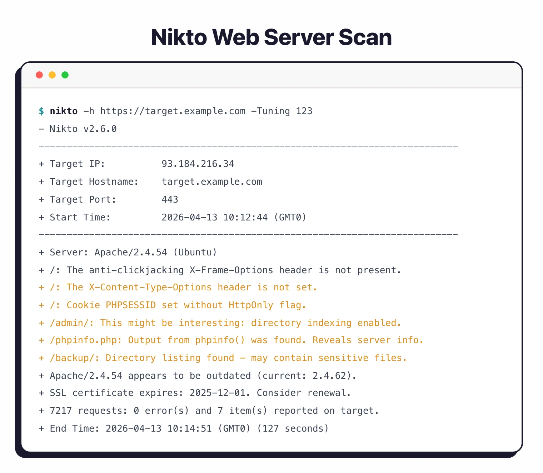Expand the /phpinfo.php output finding
This screenshot has height=473, width=543.
(x=231, y=340)
